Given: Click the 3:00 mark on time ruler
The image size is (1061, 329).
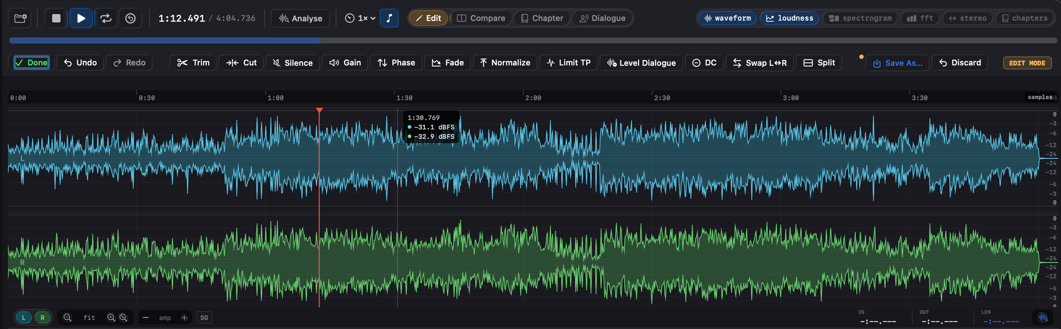Looking at the screenshot, I should [791, 98].
